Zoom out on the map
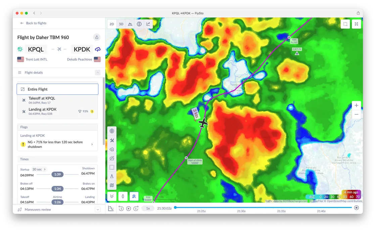The image size is (376, 231). tap(356, 114)
